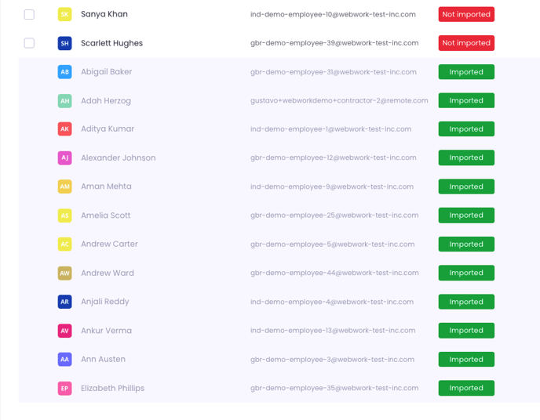This screenshot has width=540, height=420.
Task: Click the AM avatar for Aman Mehta
Action: 64,186
